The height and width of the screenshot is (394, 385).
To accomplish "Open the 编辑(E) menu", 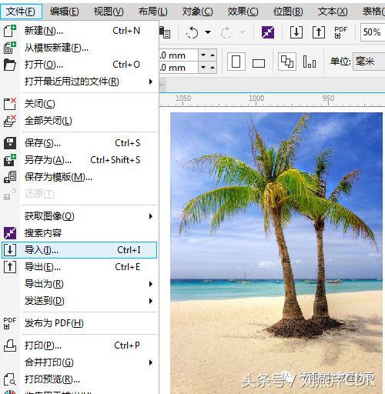I will click(65, 12).
